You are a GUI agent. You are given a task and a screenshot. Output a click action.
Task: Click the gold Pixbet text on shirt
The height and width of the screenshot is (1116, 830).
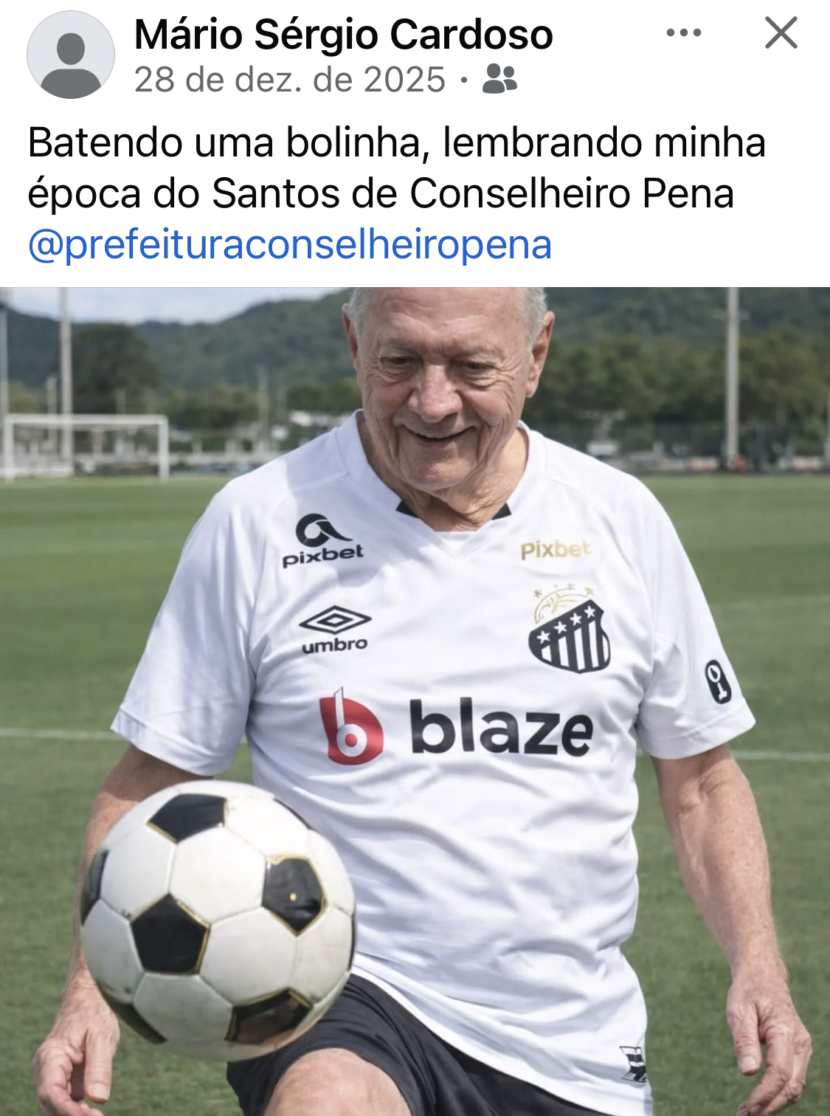point(556,549)
